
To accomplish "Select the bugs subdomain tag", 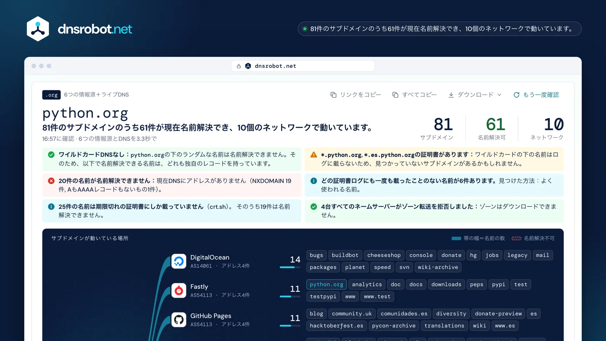I will click(x=316, y=255).
